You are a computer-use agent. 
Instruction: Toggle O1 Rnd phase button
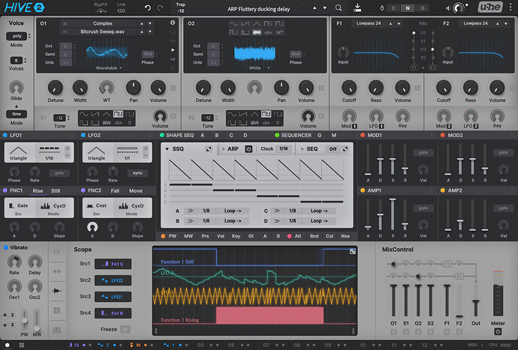click(148, 54)
